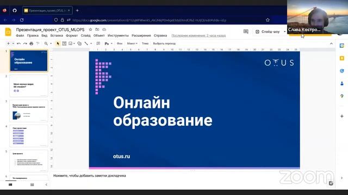Open Google Tasks side panel
The image size is (348, 195).
click(342, 71)
